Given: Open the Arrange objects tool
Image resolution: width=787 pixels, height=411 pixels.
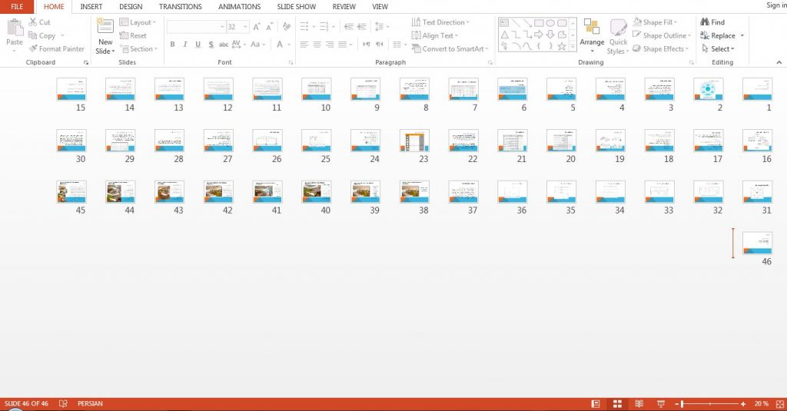Looking at the screenshot, I should (592, 35).
